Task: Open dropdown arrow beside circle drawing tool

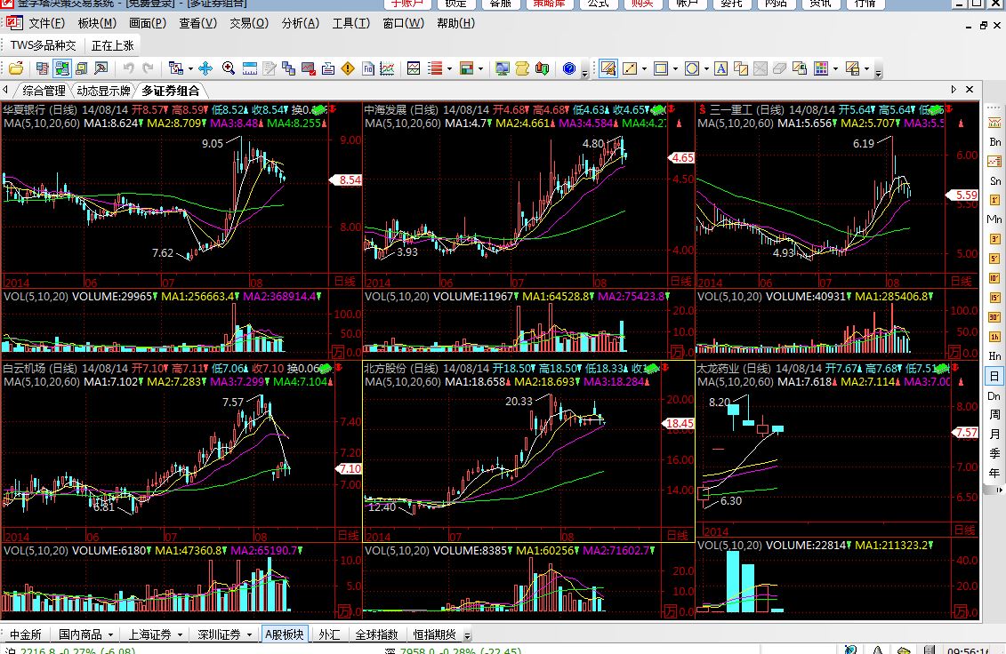Action: pyautogui.click(x=706, y=68)
